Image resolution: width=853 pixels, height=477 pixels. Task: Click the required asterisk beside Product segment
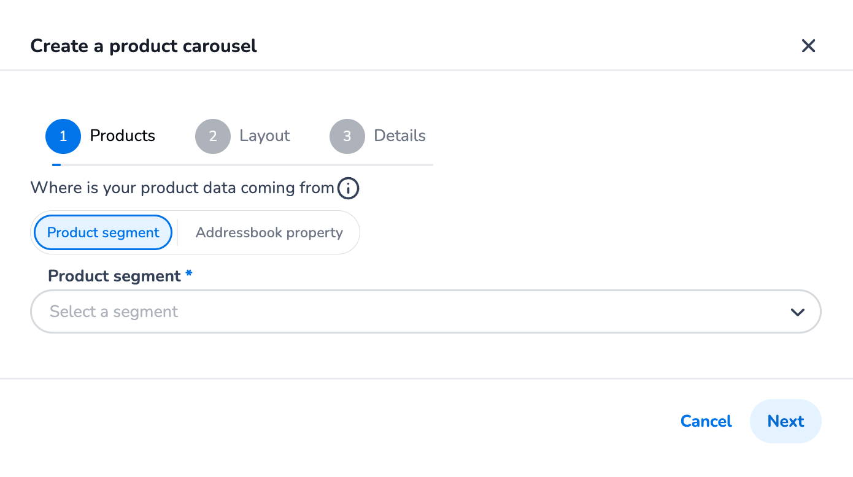[189, 275]
